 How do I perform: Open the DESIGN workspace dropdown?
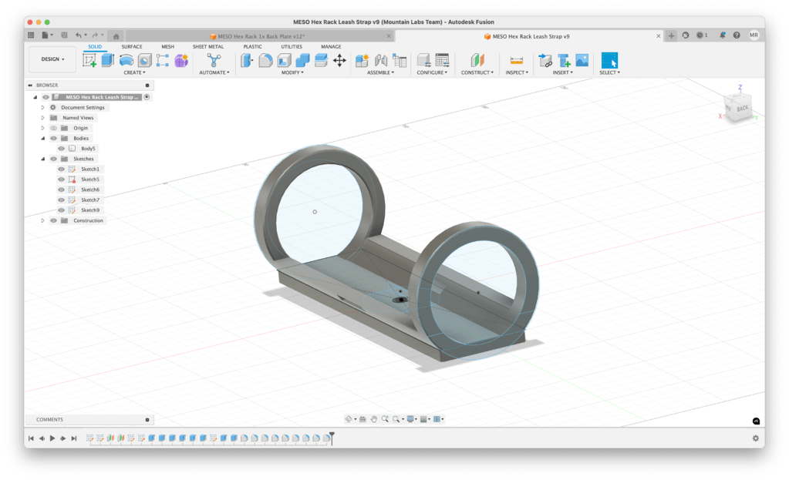[52, 59]
